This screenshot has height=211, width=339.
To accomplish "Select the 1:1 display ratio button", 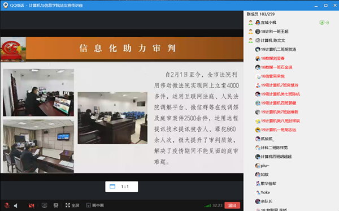I will pos(121,187).
